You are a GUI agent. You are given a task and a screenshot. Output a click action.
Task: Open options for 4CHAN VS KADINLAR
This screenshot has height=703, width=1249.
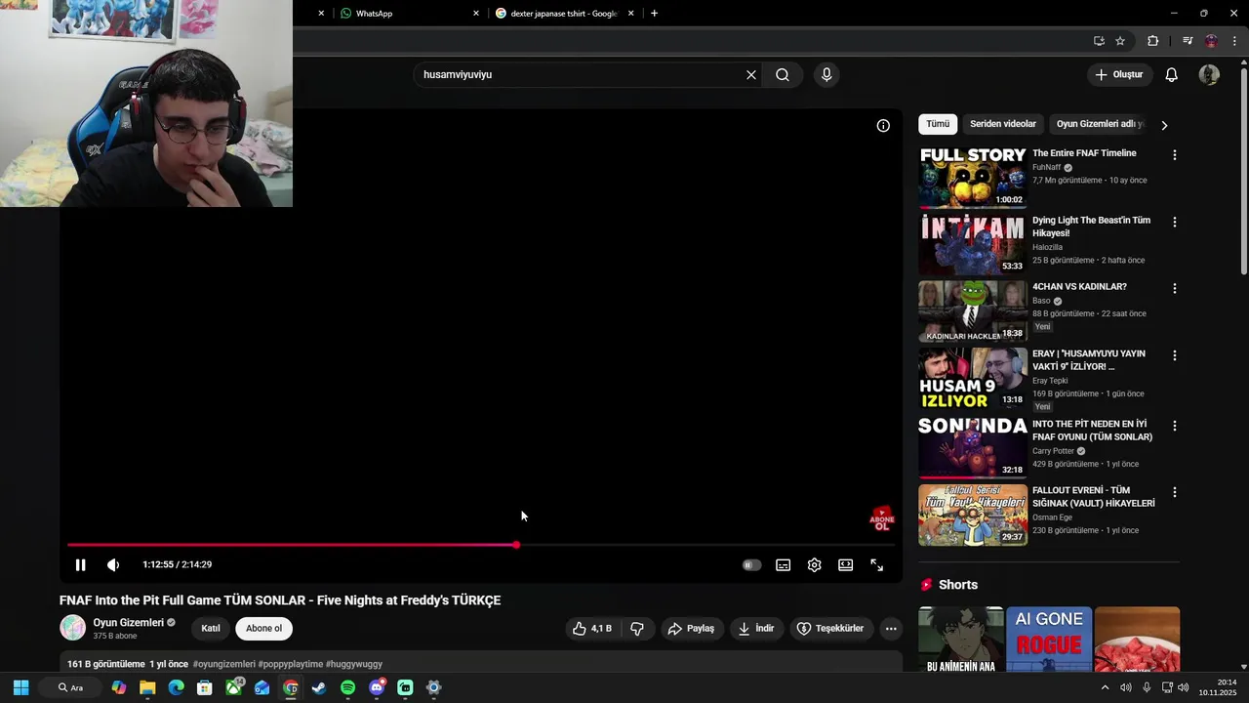(x=1175, y=288)
